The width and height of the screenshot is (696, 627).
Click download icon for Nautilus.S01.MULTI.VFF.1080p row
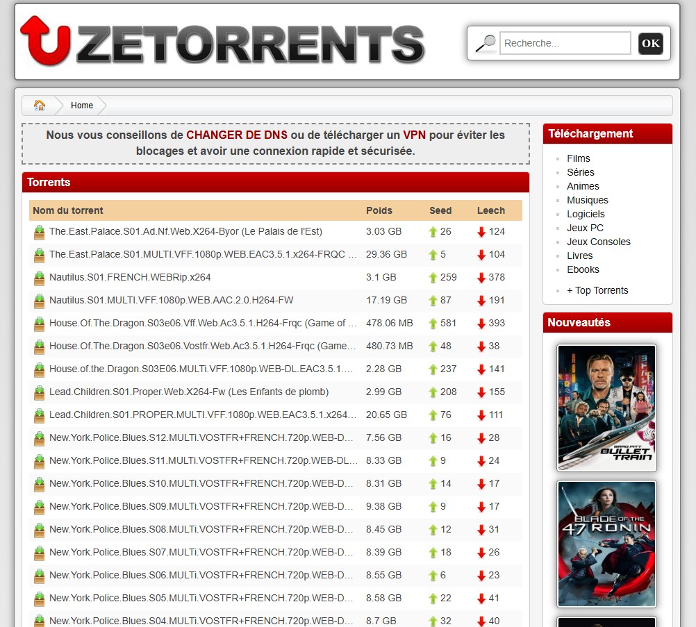point(40,301)
